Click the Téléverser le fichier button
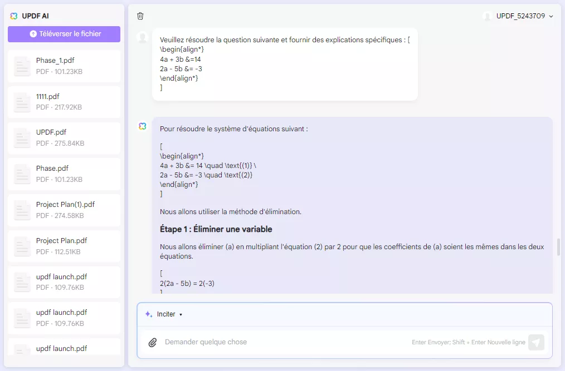The height and width of the screenshot is (371, 565). tap(64, 34)
